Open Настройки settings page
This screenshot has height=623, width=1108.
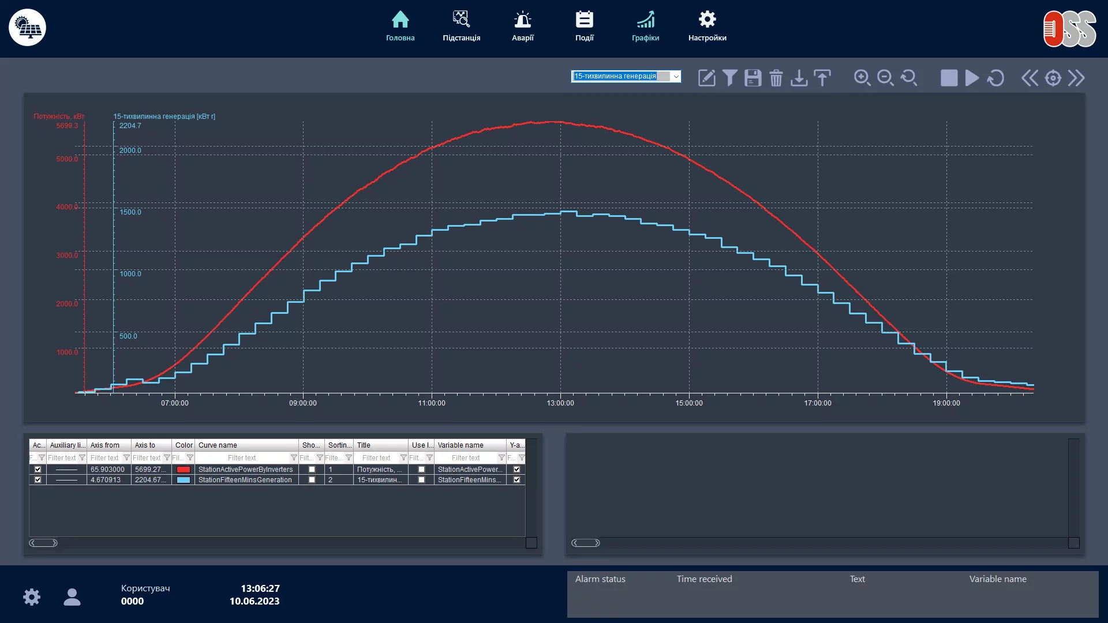[707, 27]
